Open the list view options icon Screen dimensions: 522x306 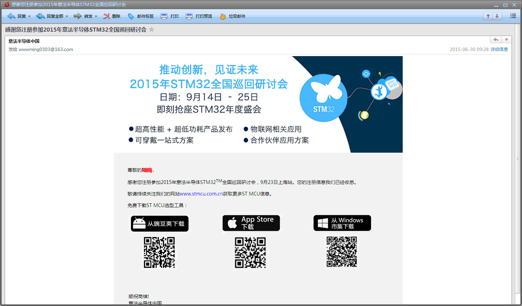[513, 16]
